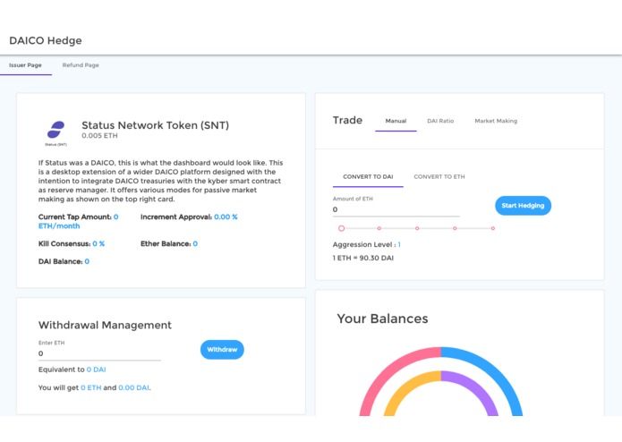Click the aggression slider handle at level one
The height and width of the screenshot is (442, 622).
point(341,228)
